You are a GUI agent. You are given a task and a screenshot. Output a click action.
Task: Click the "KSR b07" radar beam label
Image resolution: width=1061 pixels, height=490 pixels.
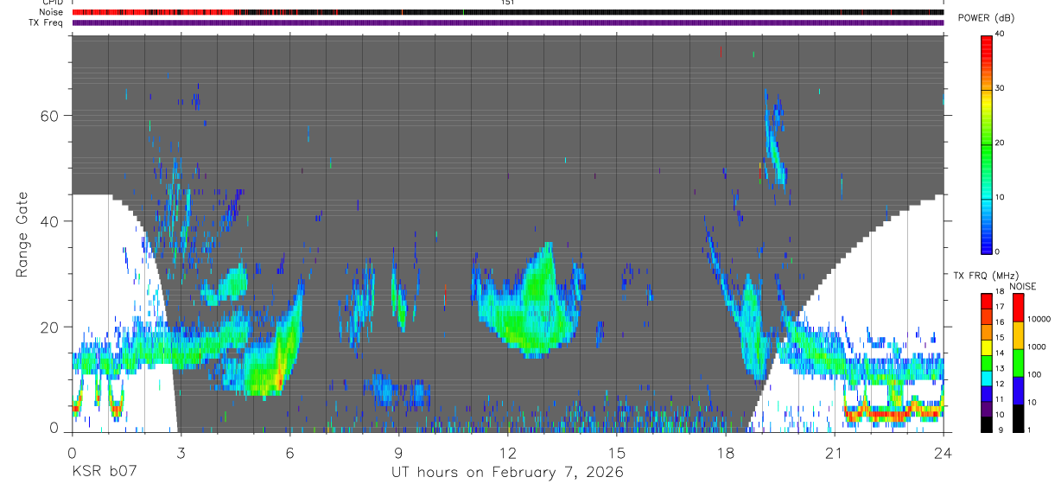(x=104, y=472)
